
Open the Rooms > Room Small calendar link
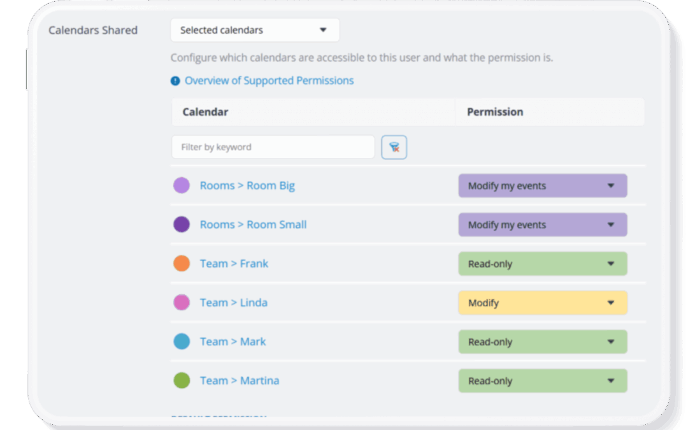pyautogui.click(x=252, y=224)
